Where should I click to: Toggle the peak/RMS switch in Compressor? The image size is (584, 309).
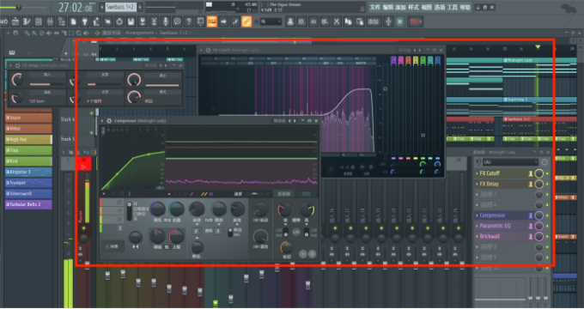pyautogui.click(x=230, y=232)
